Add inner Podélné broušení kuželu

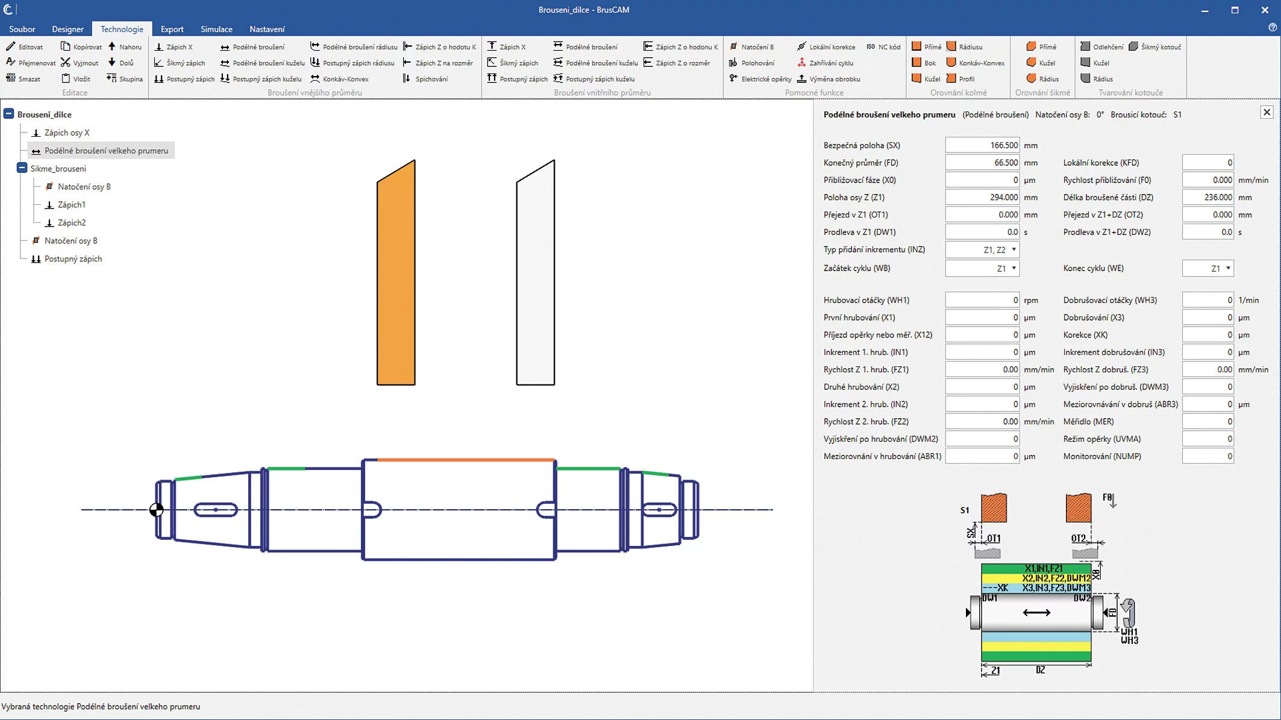595,63
